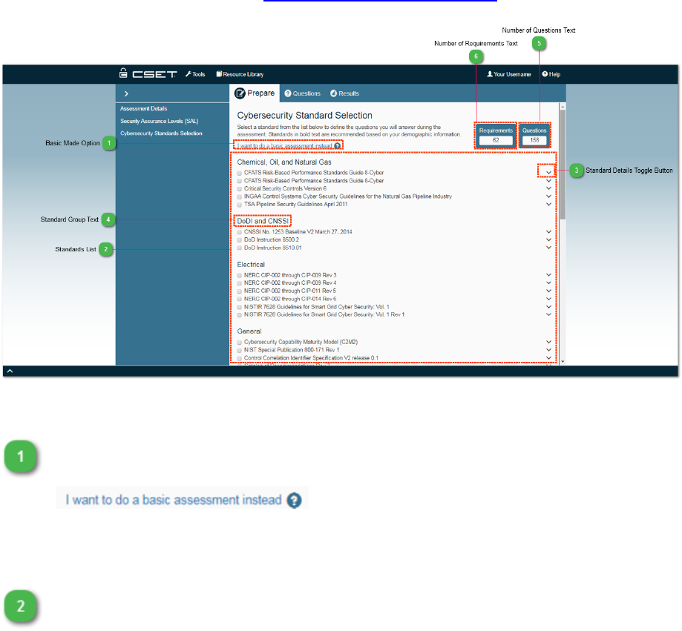682x631 pixels.
Task: Expand details for C2M2 standard
Action: tap(549, 342)
